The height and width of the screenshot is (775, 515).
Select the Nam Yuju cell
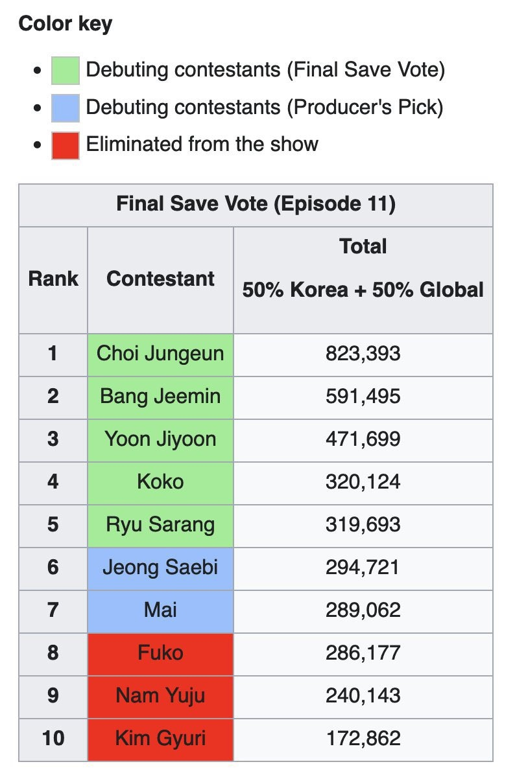coord(160,696)
